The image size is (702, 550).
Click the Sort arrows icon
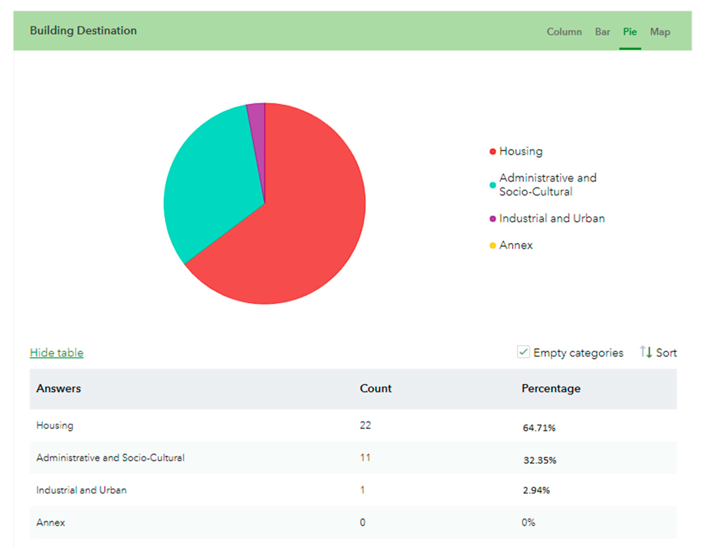click(x=646, y=352)
